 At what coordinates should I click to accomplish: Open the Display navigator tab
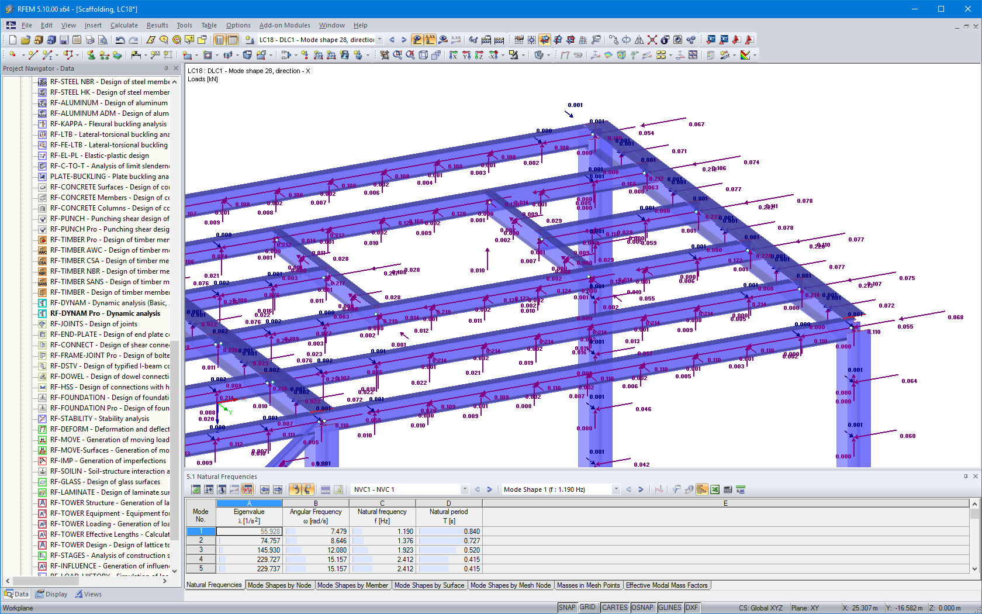51,594
